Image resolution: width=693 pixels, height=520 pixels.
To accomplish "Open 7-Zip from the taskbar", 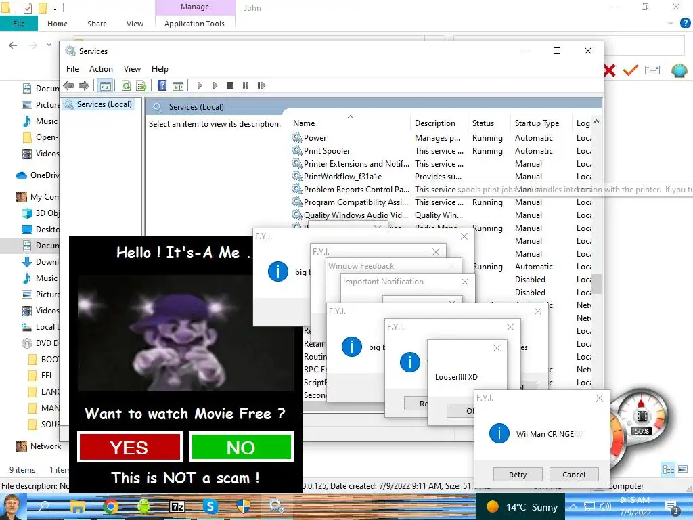I will [177, 506].
